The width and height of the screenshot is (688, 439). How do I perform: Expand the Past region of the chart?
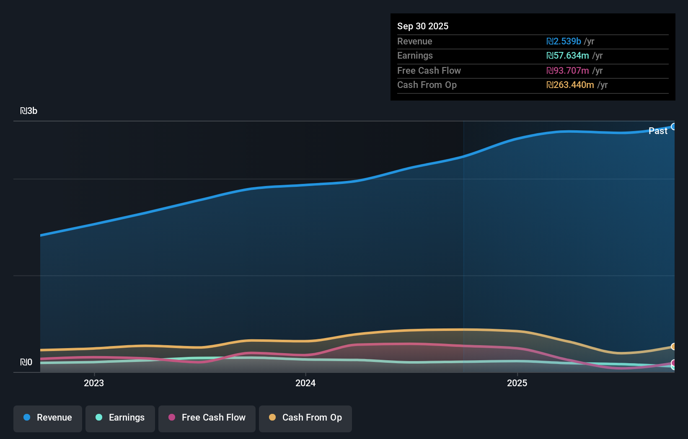point(566,251)
